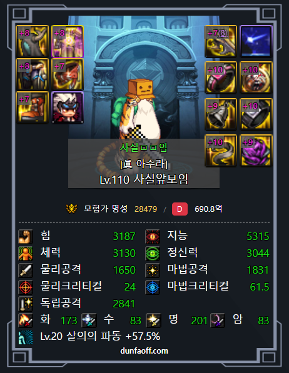Screen dimensions: 289x373
Task: Click the +7(8) weapon equipment slot
Action: 221,41
